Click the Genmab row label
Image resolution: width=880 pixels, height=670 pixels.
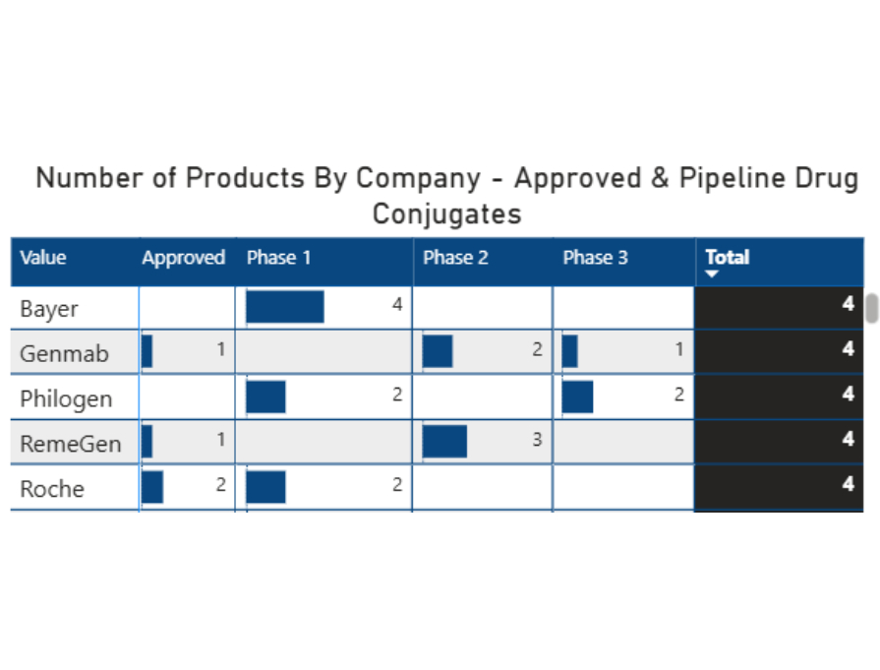(65, 353)
